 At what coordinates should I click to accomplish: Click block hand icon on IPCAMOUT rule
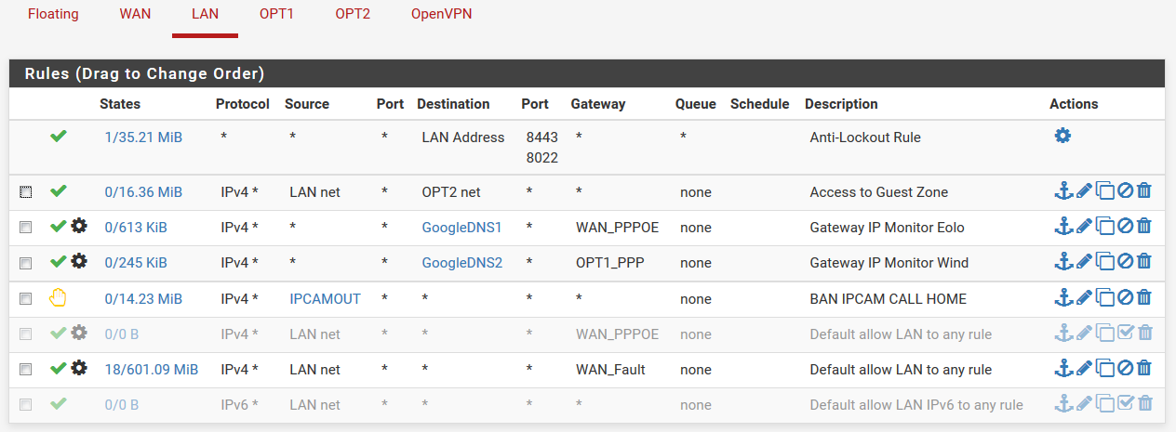pos(58,298)
